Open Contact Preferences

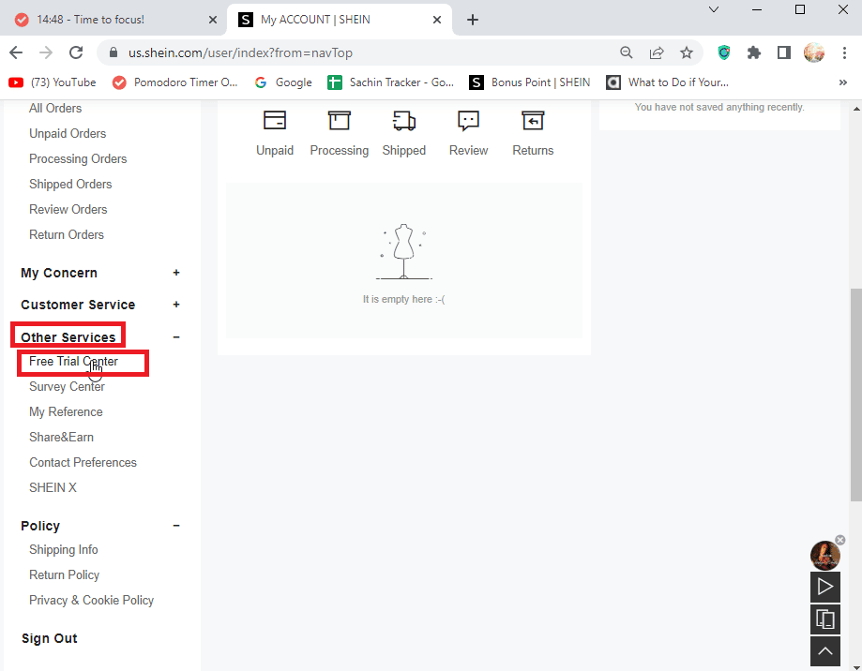[83, 462]
